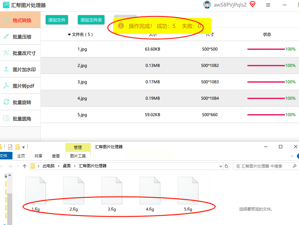Open the hamburger menu in title bar
The image size is (299, 225).
[268, 5]
